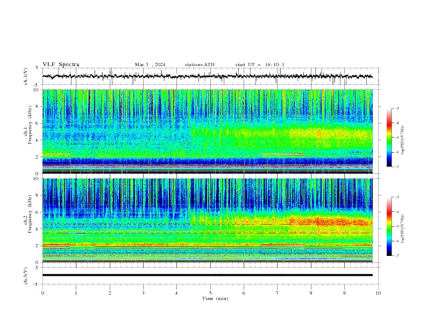
Task: Click the 'start UT = 16:10:1' label
Action: coord(260,65)
